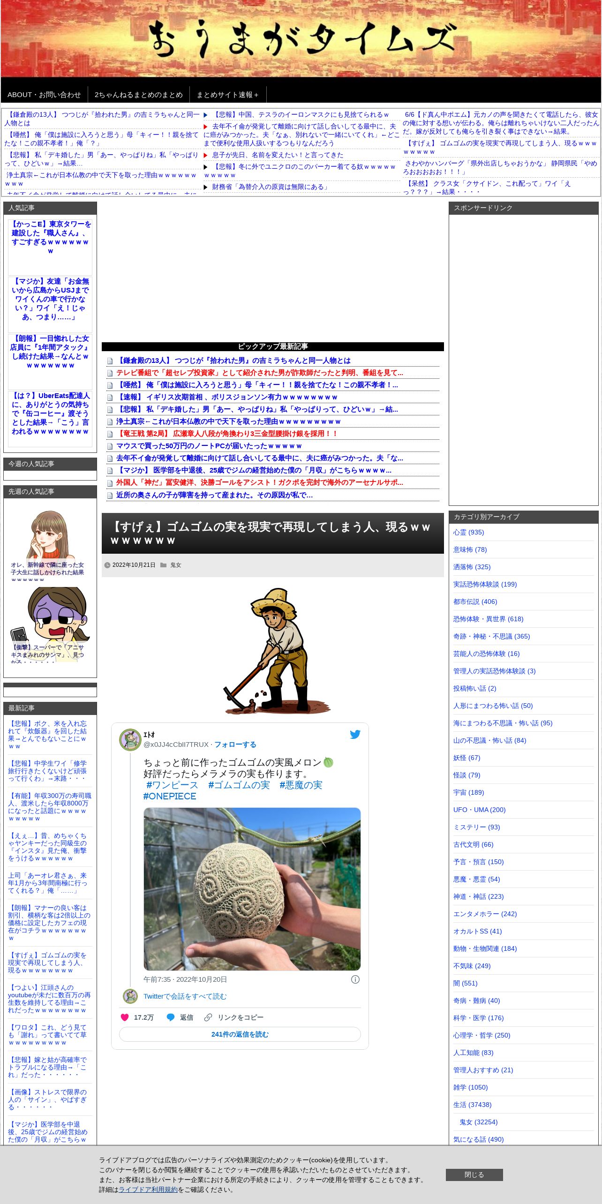Open latest article 年収300万の寿司職人

tap(50, 807)
